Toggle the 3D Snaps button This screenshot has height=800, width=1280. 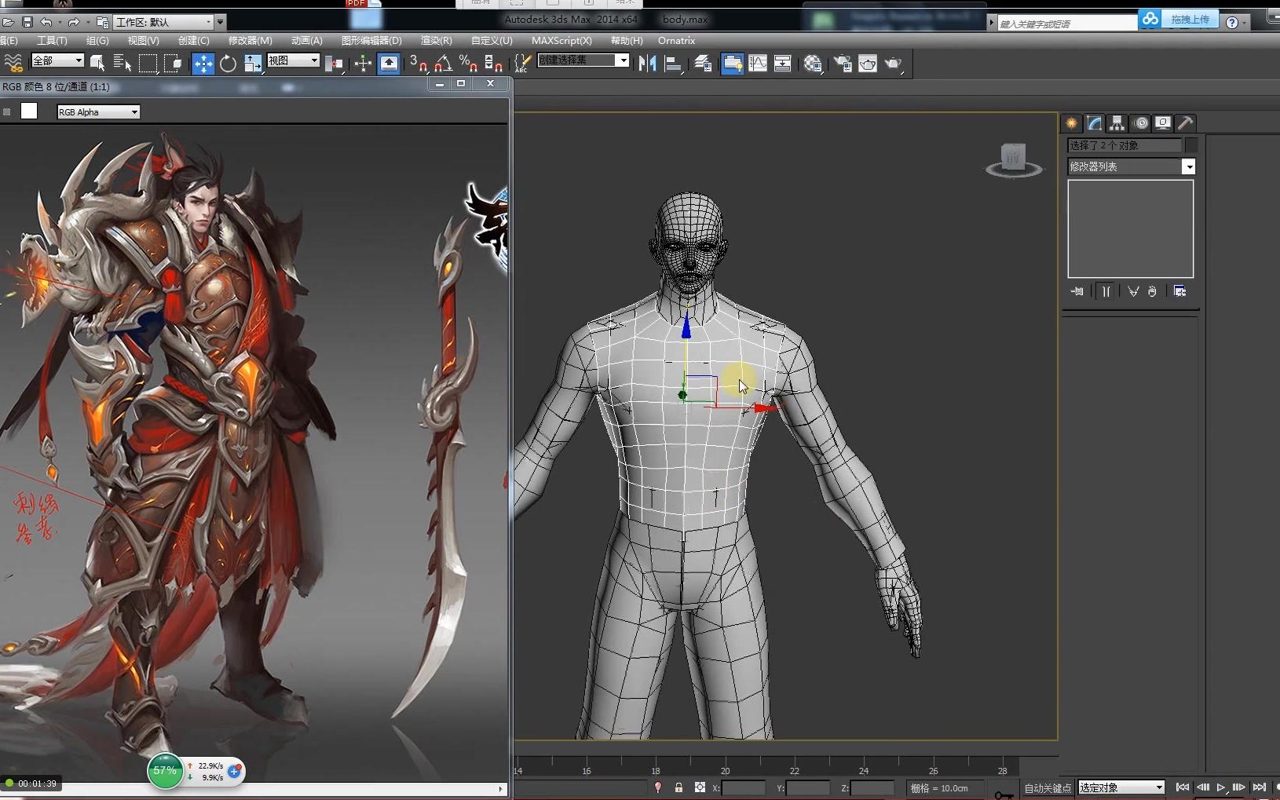tap(419, 64)
